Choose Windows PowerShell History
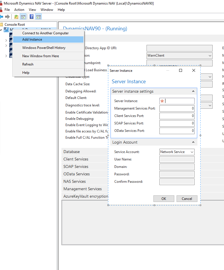The height and width of the screenshot is (270, 224). [48, 48]
